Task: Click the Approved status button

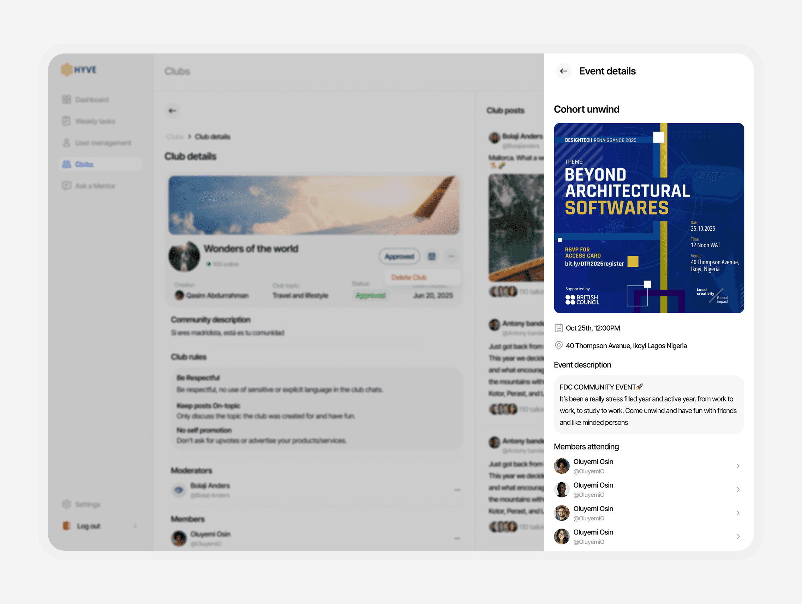Action: pyautogui.click(x=399, y=256)
